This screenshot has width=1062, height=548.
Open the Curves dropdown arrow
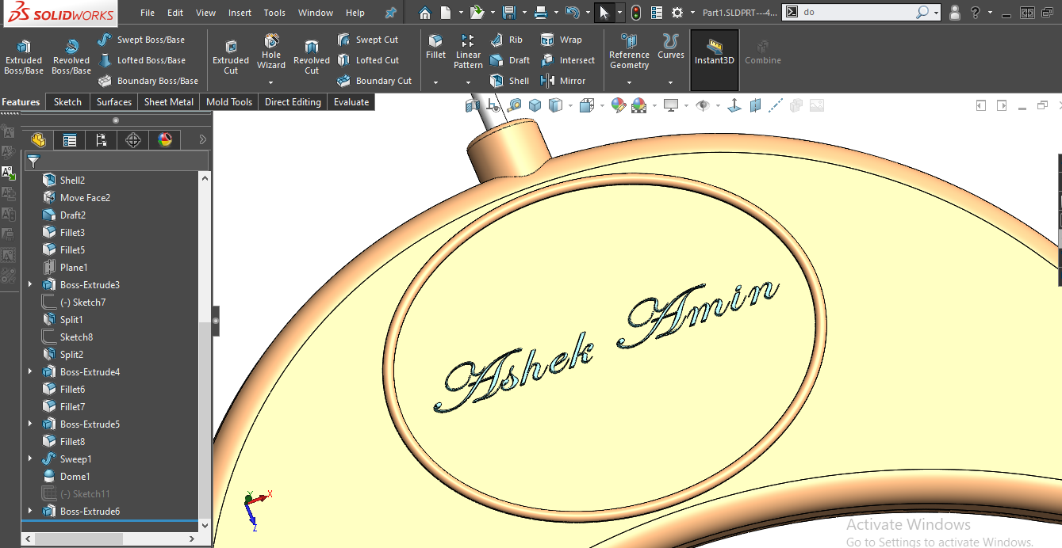click(x=671, y=82)
